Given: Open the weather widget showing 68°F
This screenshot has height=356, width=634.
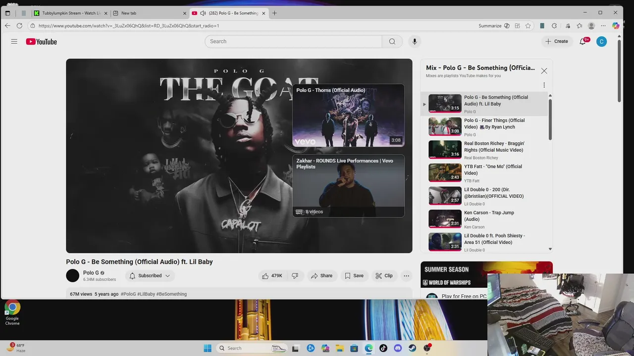Looking at the screenshot, I should point(16,348).
